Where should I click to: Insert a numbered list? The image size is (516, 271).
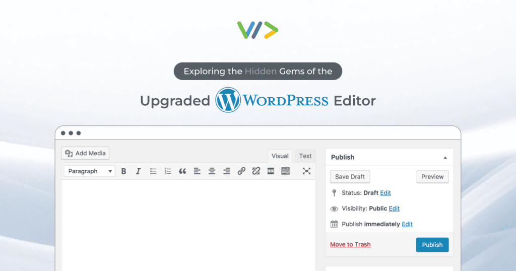coord(168,171)
